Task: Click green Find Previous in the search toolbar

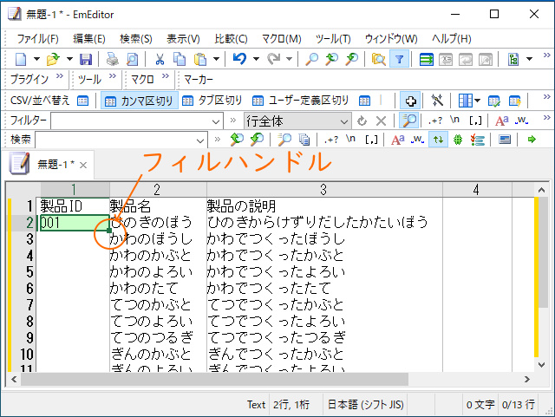Action: (237, 140)
